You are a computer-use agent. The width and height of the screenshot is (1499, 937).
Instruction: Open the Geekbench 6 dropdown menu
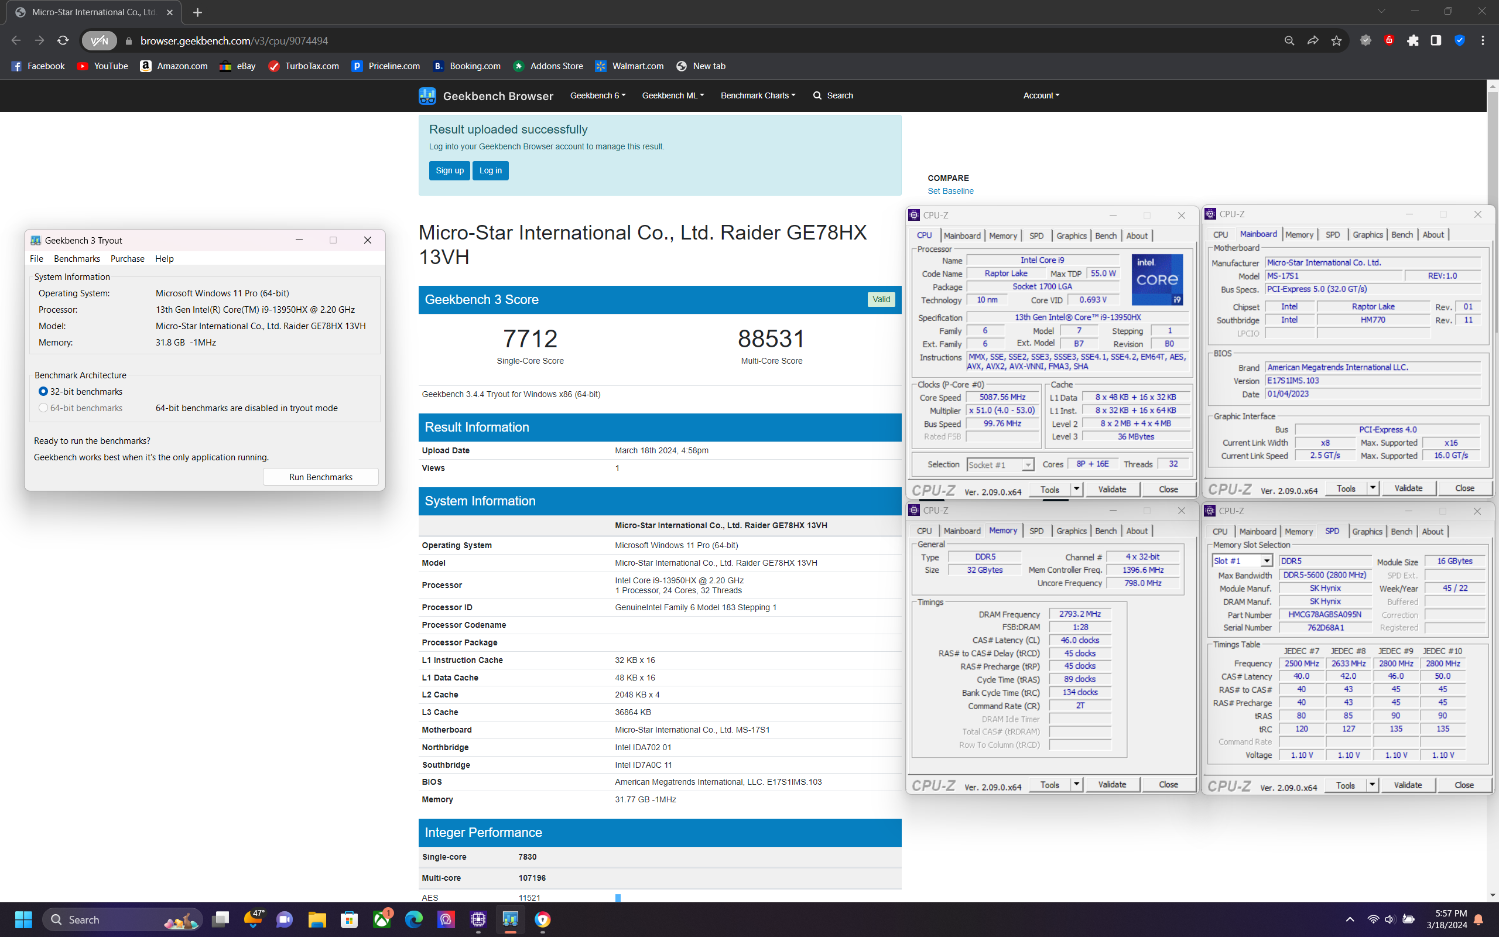598,95
